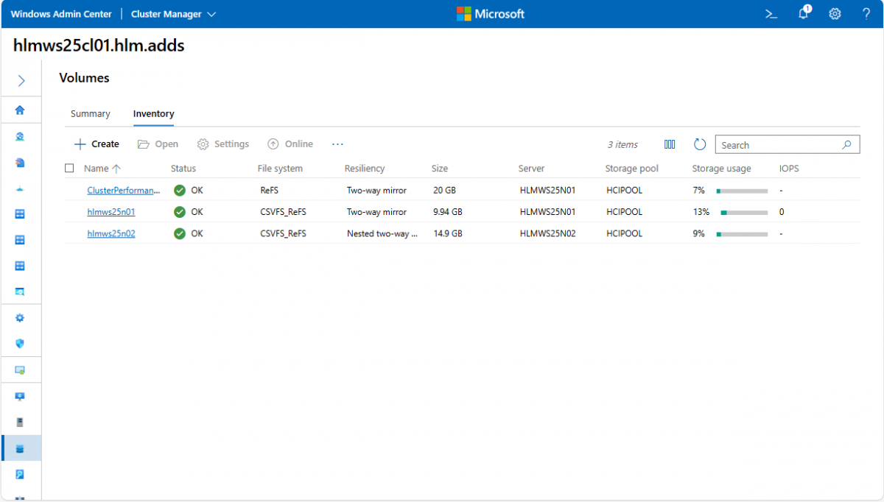Image resolution: width=884 pixels, height=502 pixels.
Task: Open the Settings gear in top bar
Action: (x=835, y=14)
